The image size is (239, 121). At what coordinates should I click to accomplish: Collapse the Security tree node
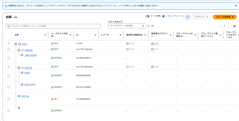coord(19,67)
